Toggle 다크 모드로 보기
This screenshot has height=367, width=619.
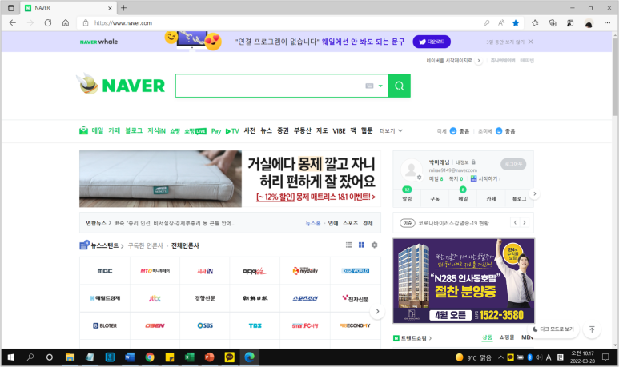[553, 329]
